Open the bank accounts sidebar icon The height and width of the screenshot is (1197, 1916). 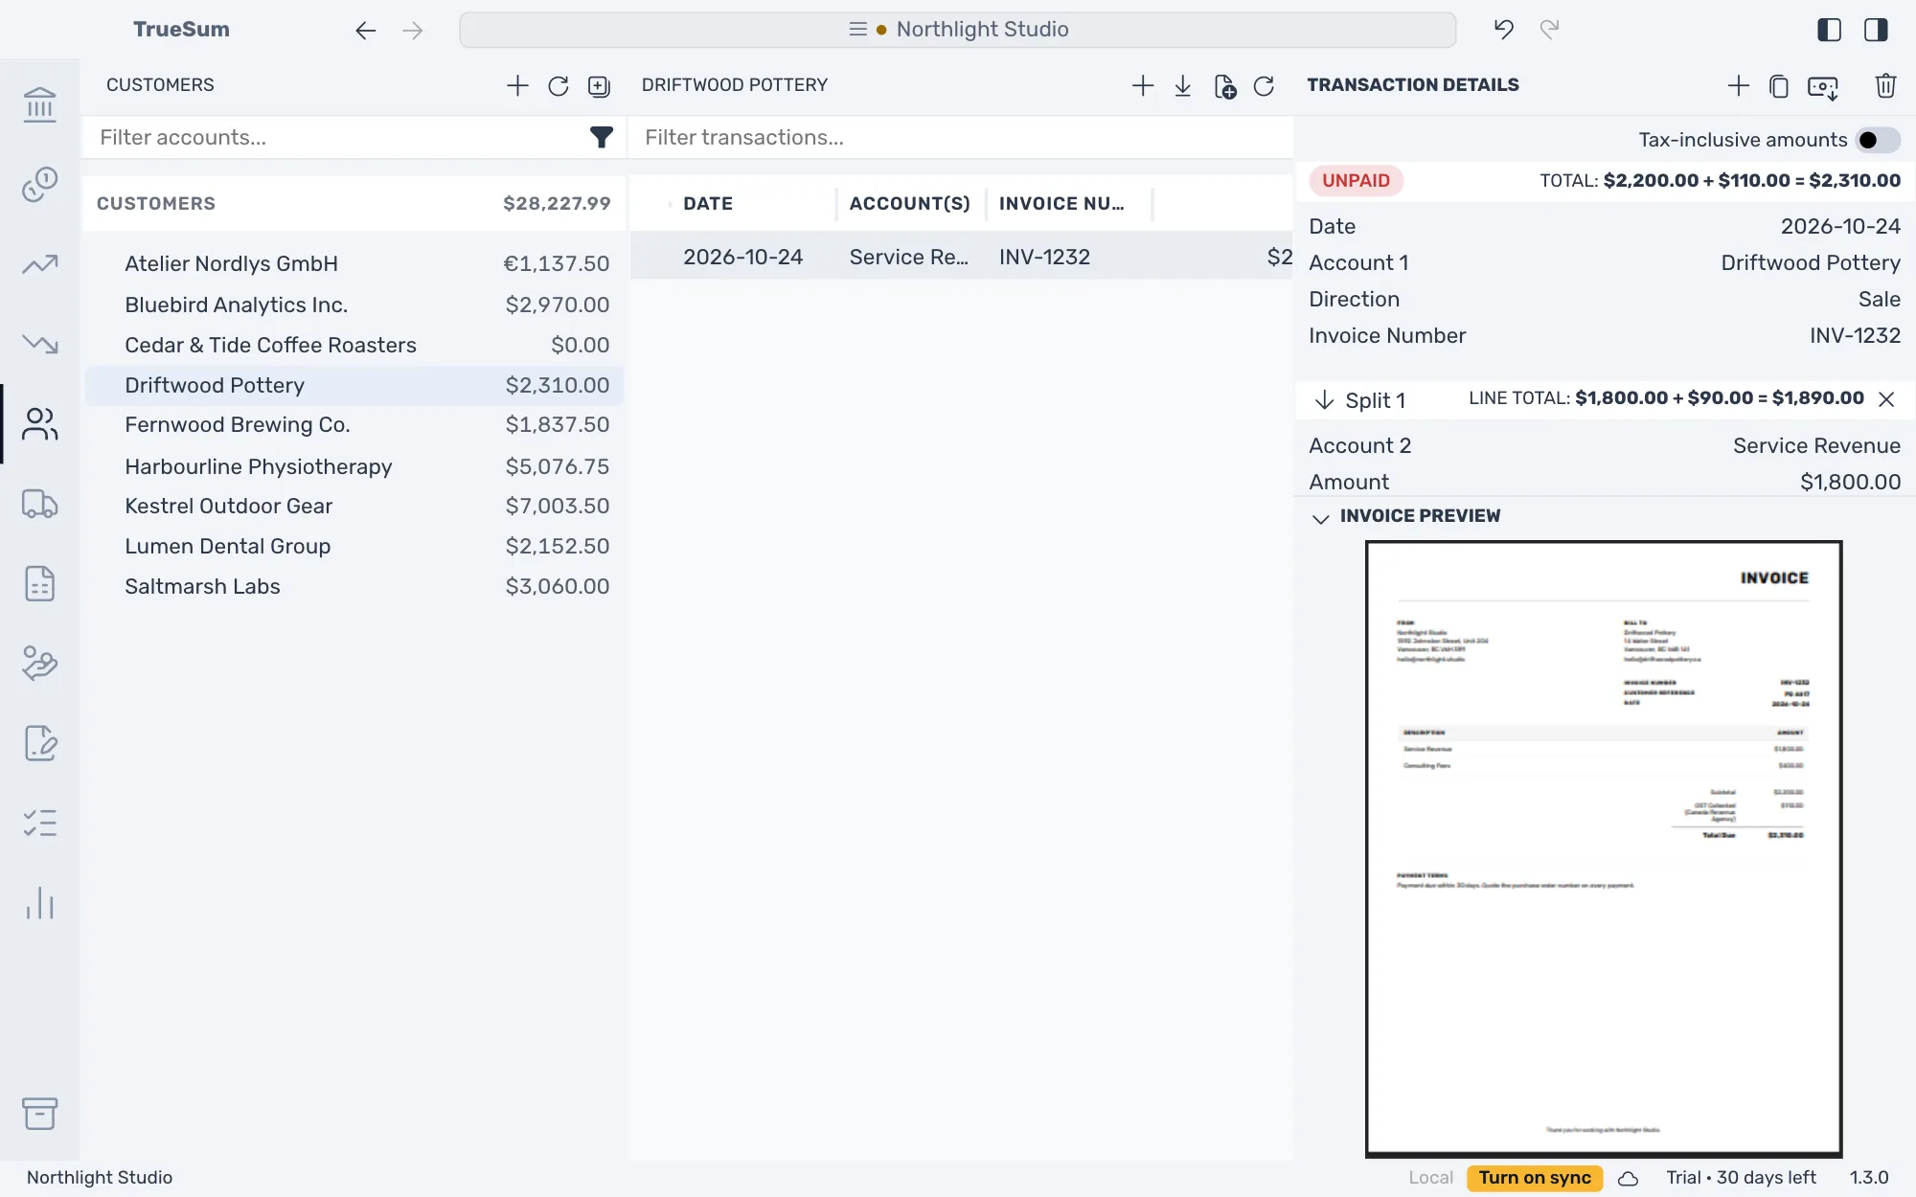pos(39,104)
